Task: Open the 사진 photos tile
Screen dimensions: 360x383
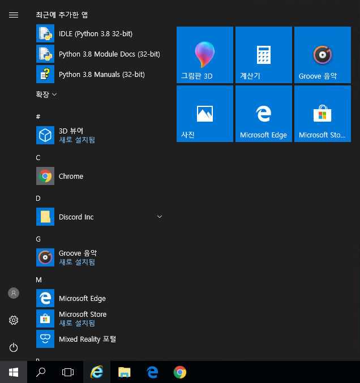Action: (x=205, y=114)
